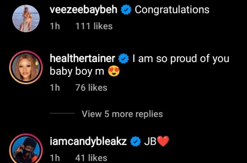The height and width of the screenshot is (163, 247).
Task: Click iamcandybleakz's verified badge
Action: 135,142
